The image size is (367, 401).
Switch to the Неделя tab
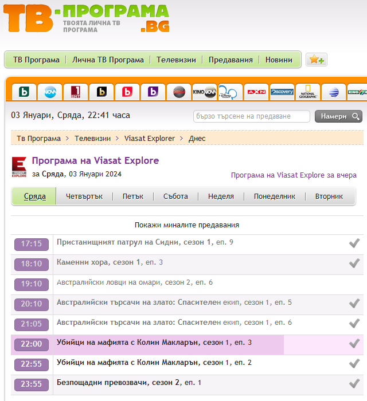pyautogui.click(x=221, y=196)
